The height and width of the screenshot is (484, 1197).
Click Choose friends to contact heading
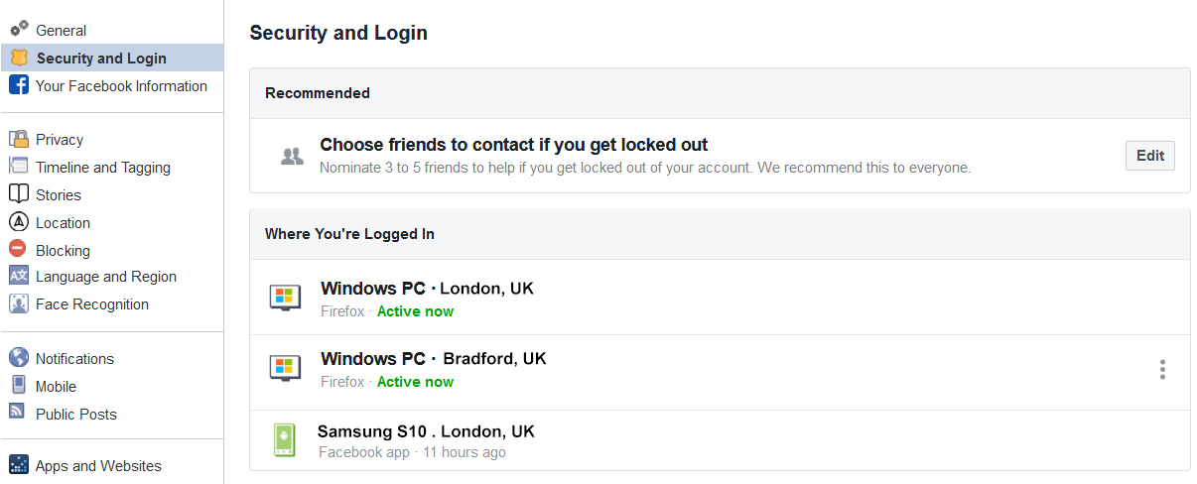513,145
